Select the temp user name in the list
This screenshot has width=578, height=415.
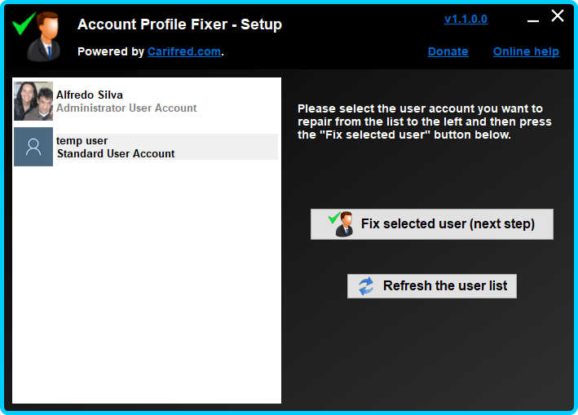tap(82, 140)
